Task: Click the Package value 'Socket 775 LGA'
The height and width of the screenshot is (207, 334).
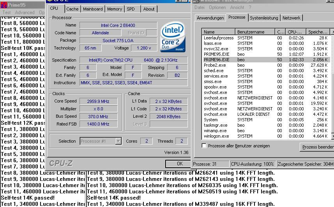Action: click(118, 41)
